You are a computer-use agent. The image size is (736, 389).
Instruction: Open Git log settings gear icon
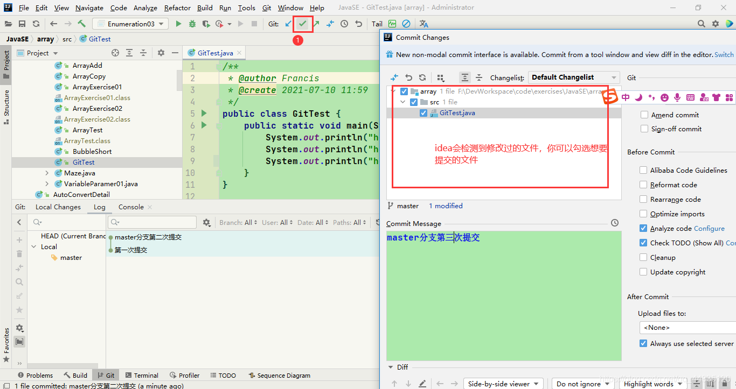point(206,222)
